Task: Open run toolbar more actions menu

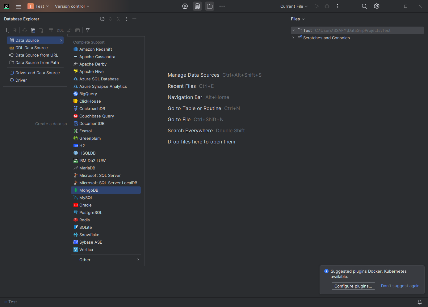Action: click(x=338, y=6)
